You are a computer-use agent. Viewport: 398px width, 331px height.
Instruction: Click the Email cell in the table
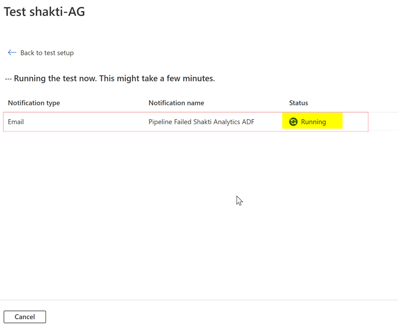16,121
